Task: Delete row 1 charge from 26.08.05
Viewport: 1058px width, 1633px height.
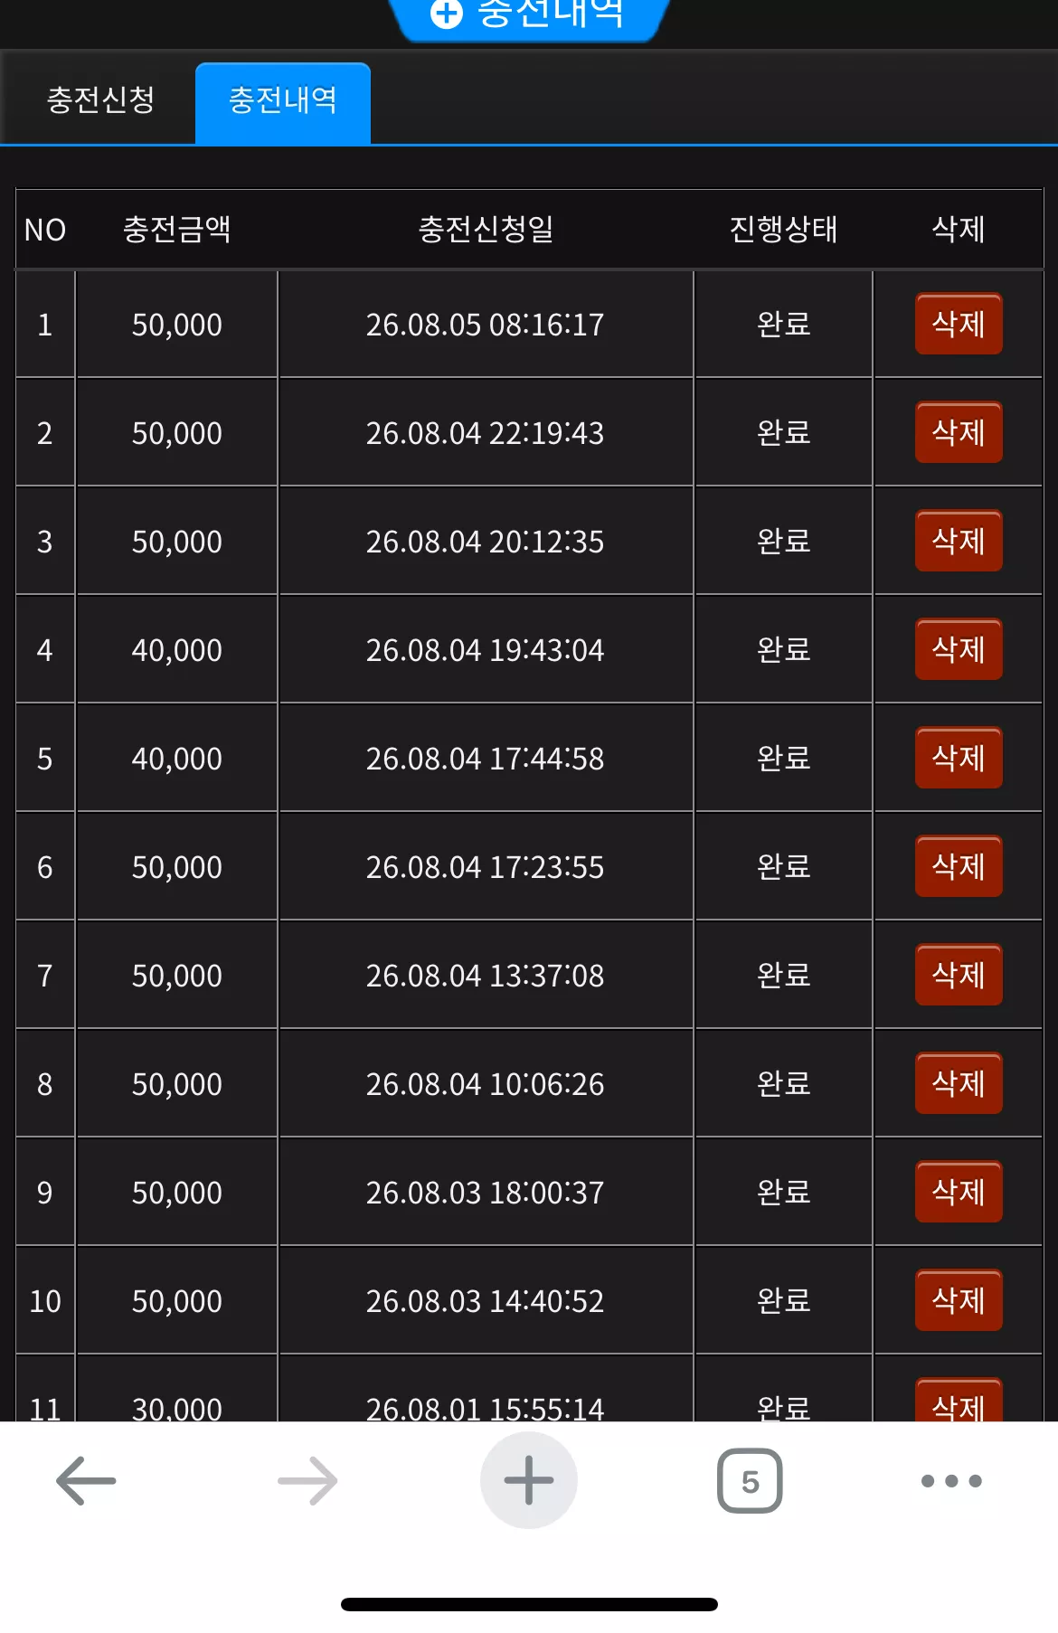Action: [x=959, y=324]
